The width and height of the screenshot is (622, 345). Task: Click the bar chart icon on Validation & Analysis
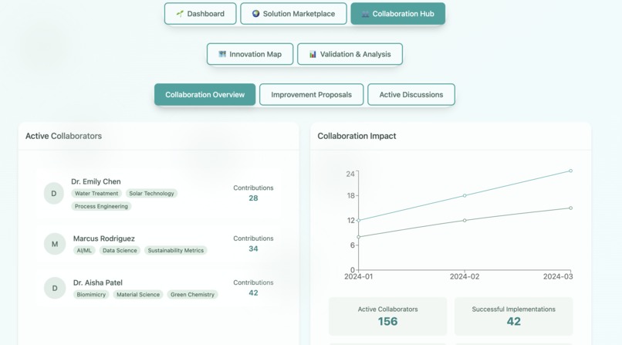pos(313,54)
